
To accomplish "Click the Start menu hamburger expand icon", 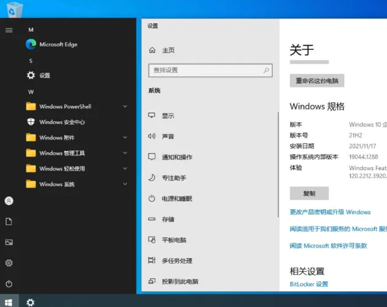I will [9, 30].
